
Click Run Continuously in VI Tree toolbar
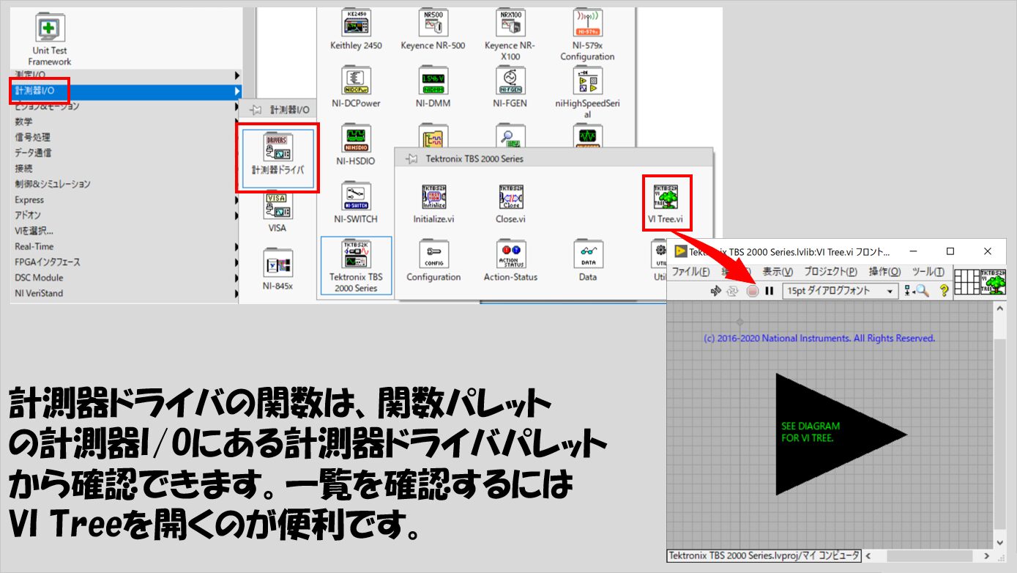[733, 291]
